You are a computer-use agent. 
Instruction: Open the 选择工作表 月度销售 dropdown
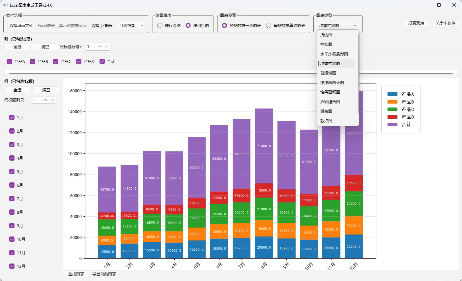click(131, 25)
